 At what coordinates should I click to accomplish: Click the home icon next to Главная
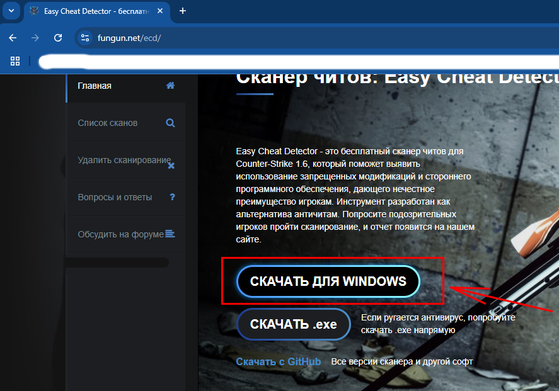click(x=170, y=86)
